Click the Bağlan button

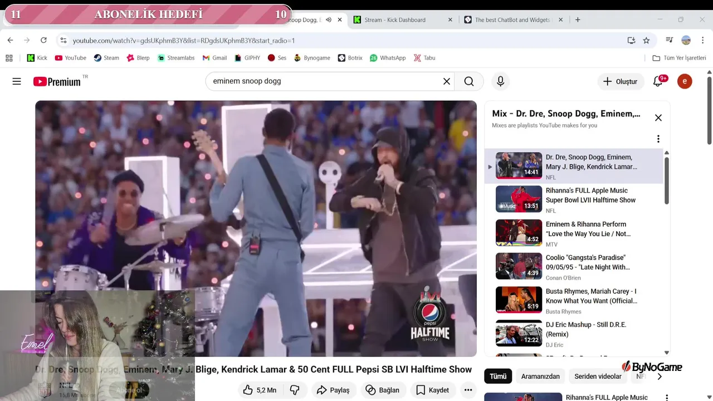tap(383, 390)
